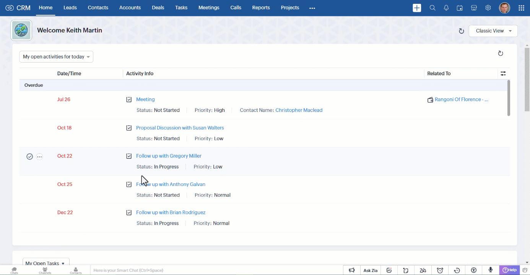Screen dimensions: 530x275
Task: Switch to the Leads tab
Action: 70,8
